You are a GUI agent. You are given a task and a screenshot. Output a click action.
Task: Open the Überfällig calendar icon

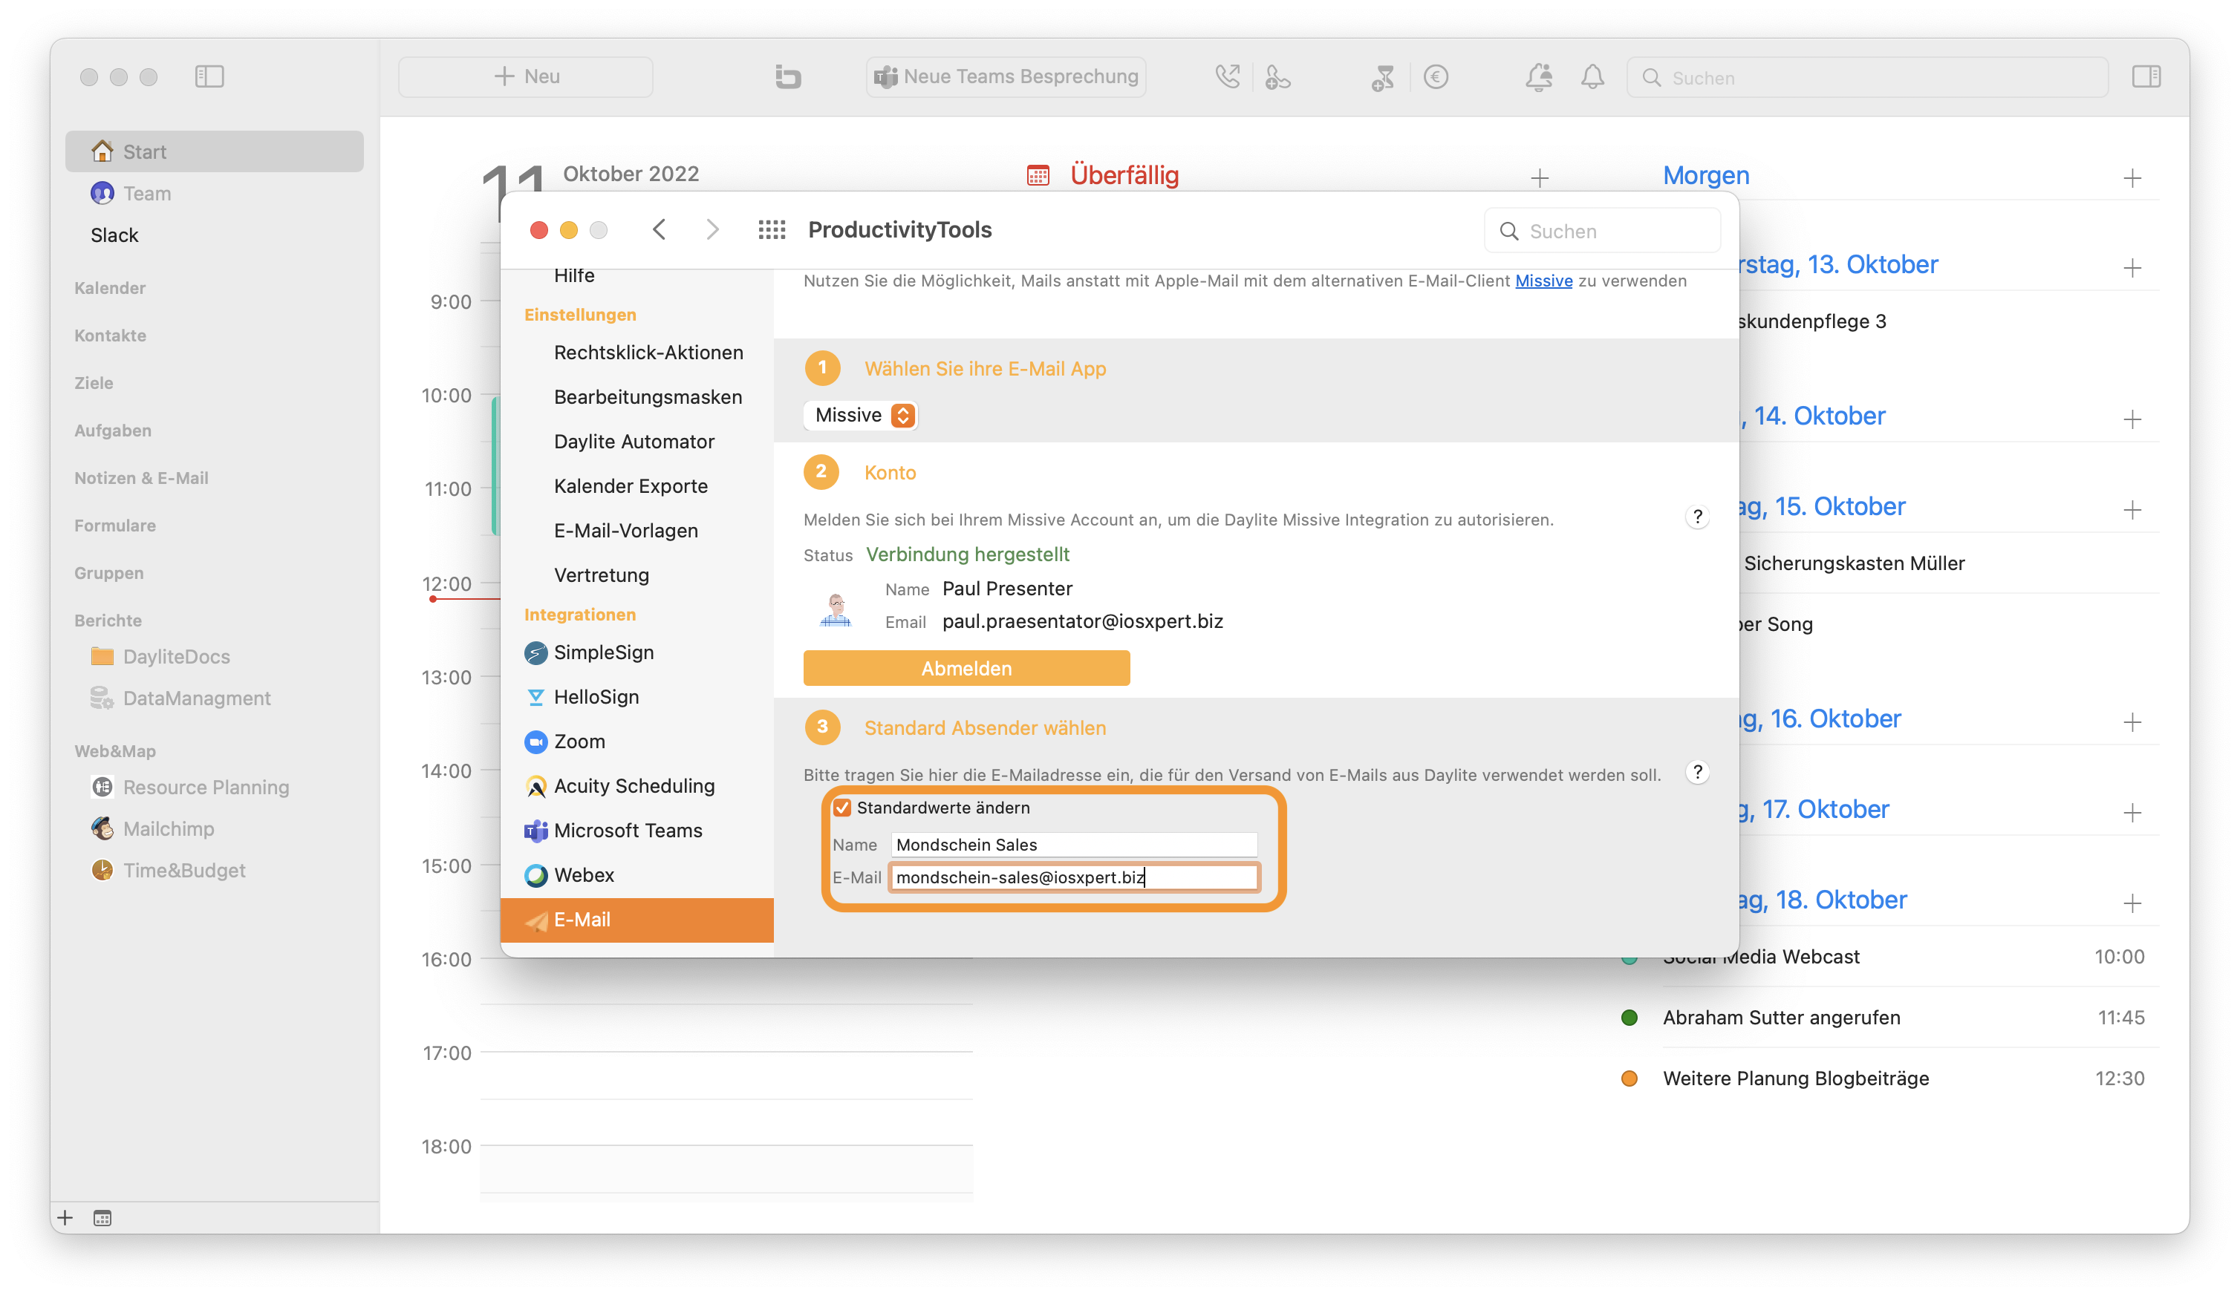coord(1038,175)
